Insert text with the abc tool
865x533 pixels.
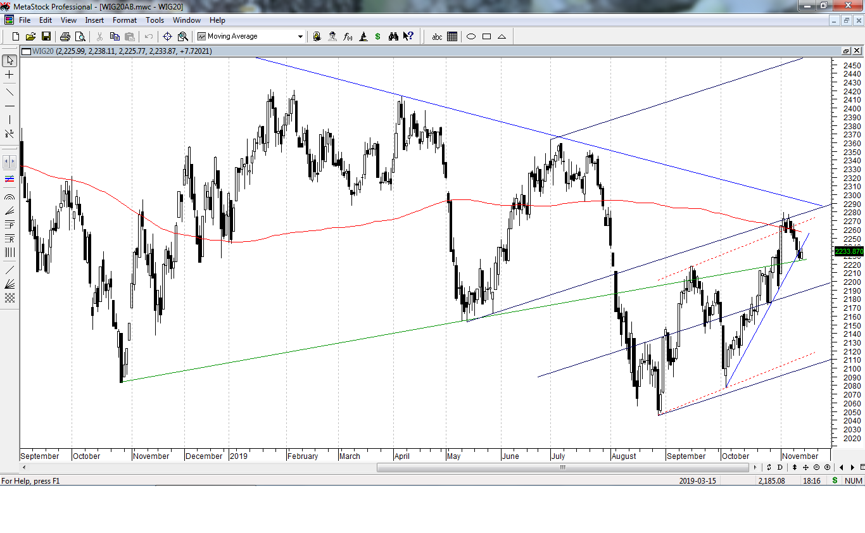(x=437, y=37)
